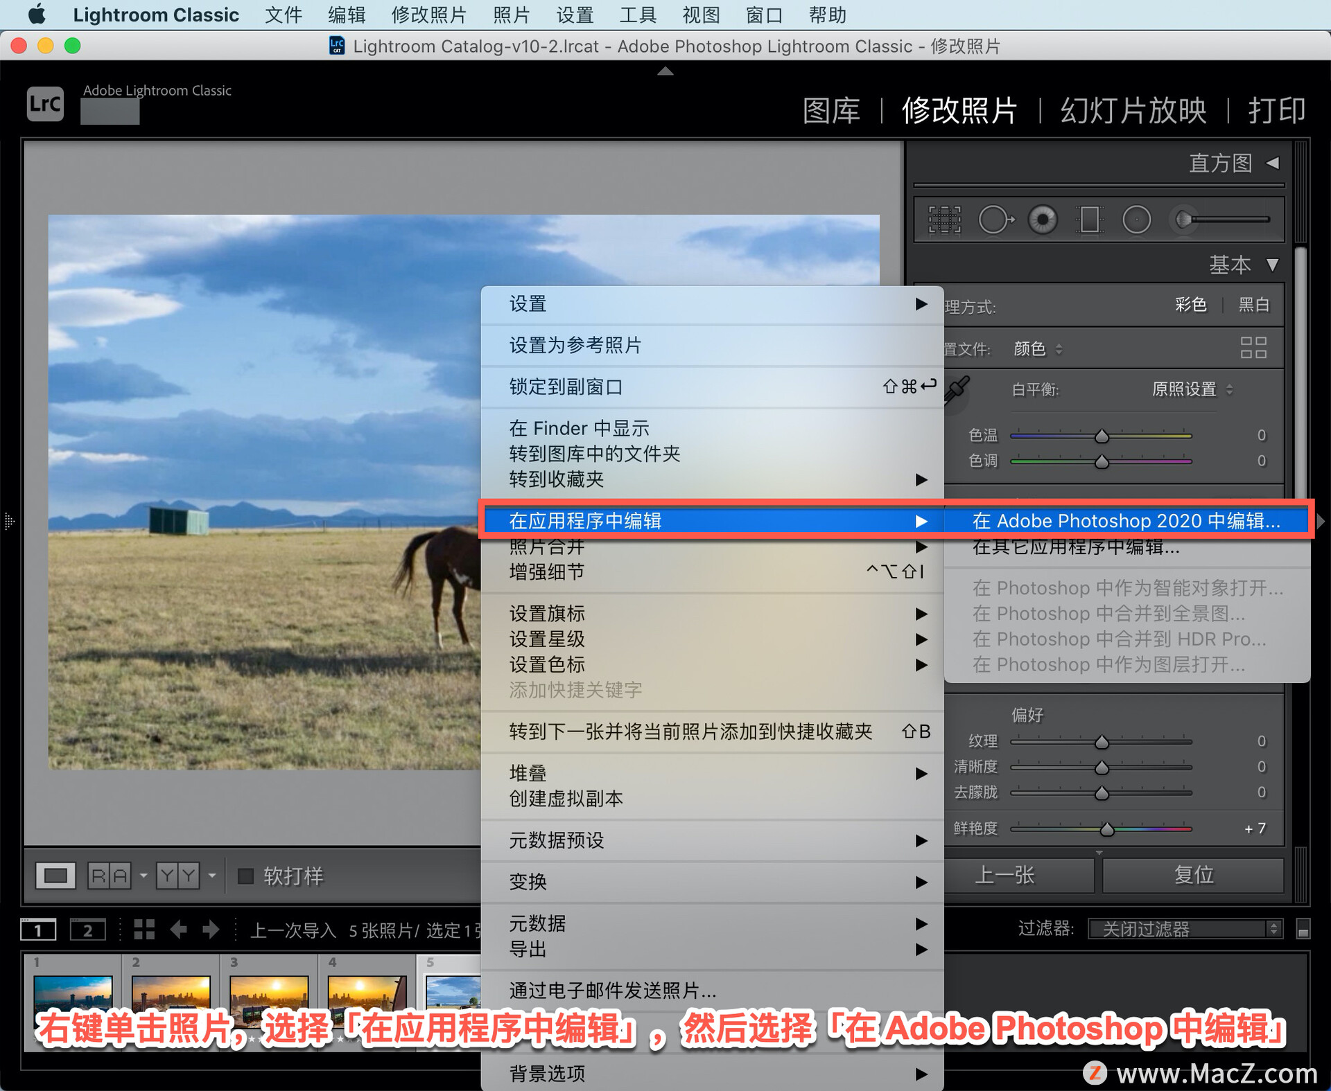Adjust the 去朦胧 dehaze slider
Image resolution: width=1331 pixels, height=1091 pixels.
[x=1102, y=793]
